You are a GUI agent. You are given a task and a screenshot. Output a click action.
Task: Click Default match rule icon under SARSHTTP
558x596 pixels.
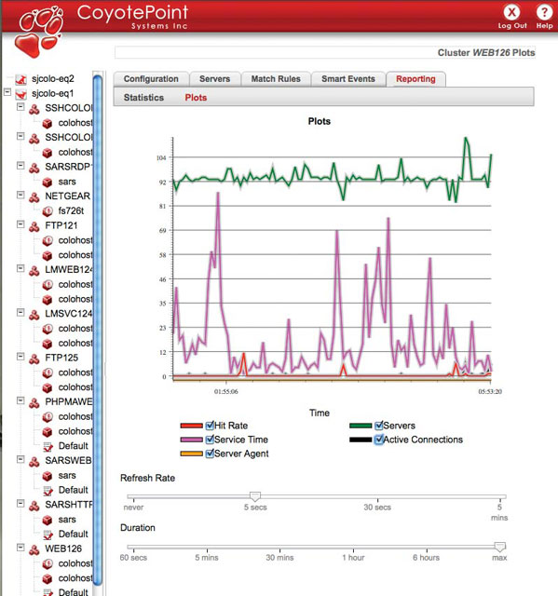click(x=48, y=535)
